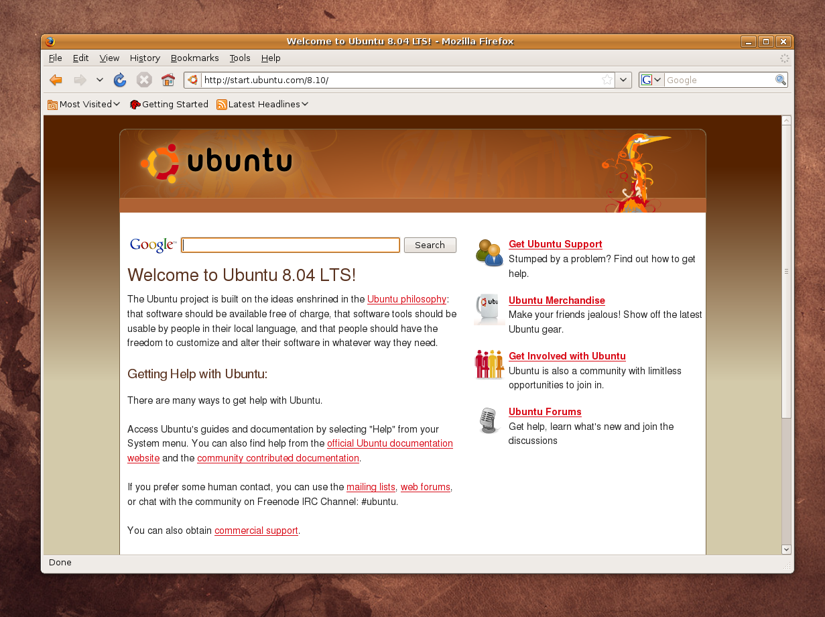The height and width of the screenshot is (617, 825).
Task: Click the URL address bar field
Action: pyautogui.click(x=401, y=80)
